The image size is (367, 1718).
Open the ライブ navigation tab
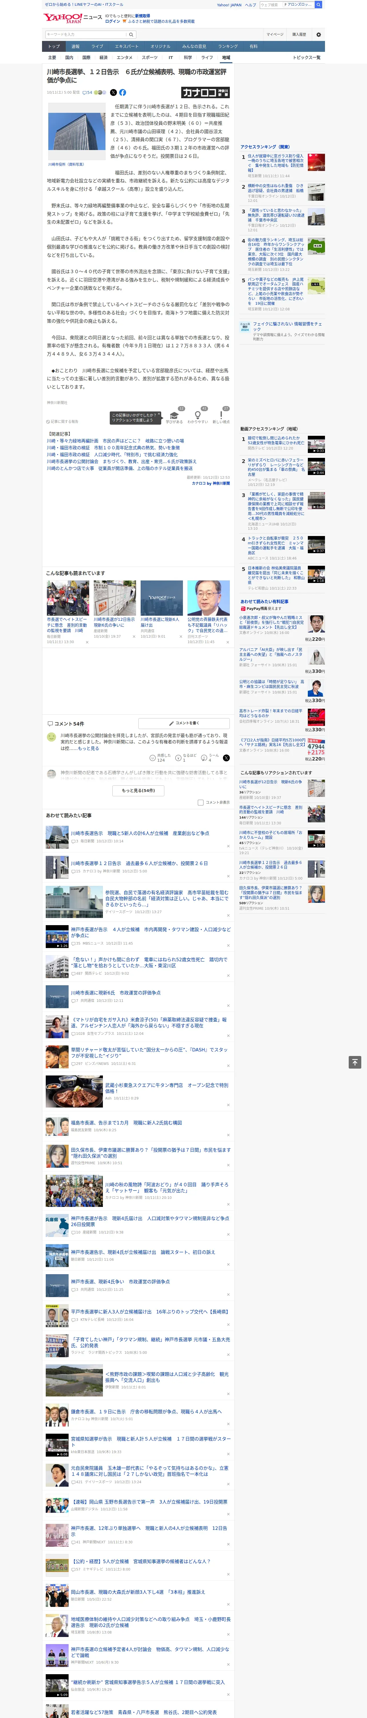97,47
